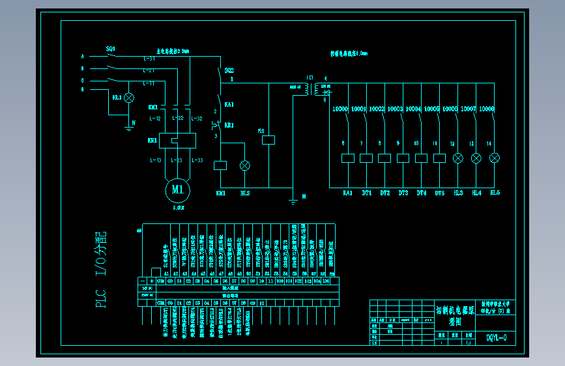Screen dimensions: 565x366
Task: Select the DT4 solenoid coil box
Action: pyautogui.click(x=421, y=158)
